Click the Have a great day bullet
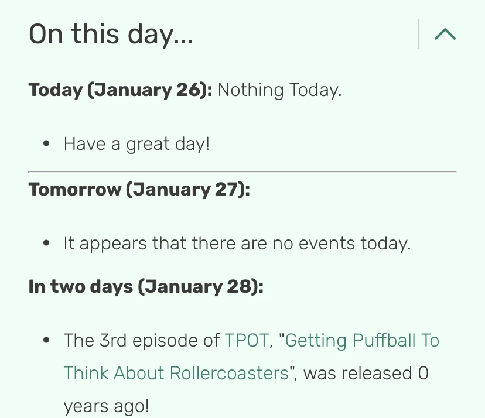Image resolution: width=485 pixels, height=418 pixels. pyautogui.click(x=136, y=143)
